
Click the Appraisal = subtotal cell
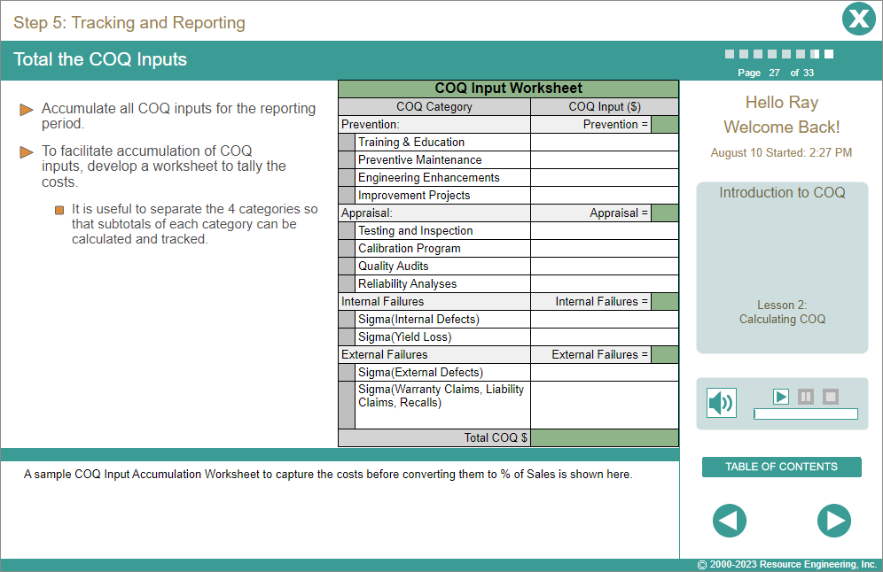(664, 213)
